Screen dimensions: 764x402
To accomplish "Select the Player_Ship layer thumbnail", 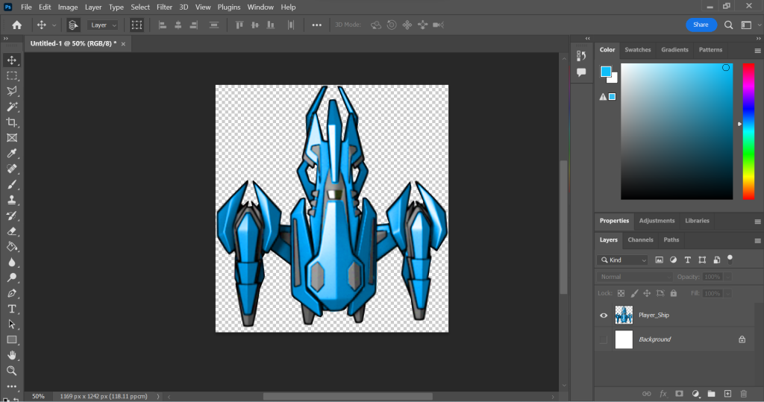I will (x=624, y=315).
